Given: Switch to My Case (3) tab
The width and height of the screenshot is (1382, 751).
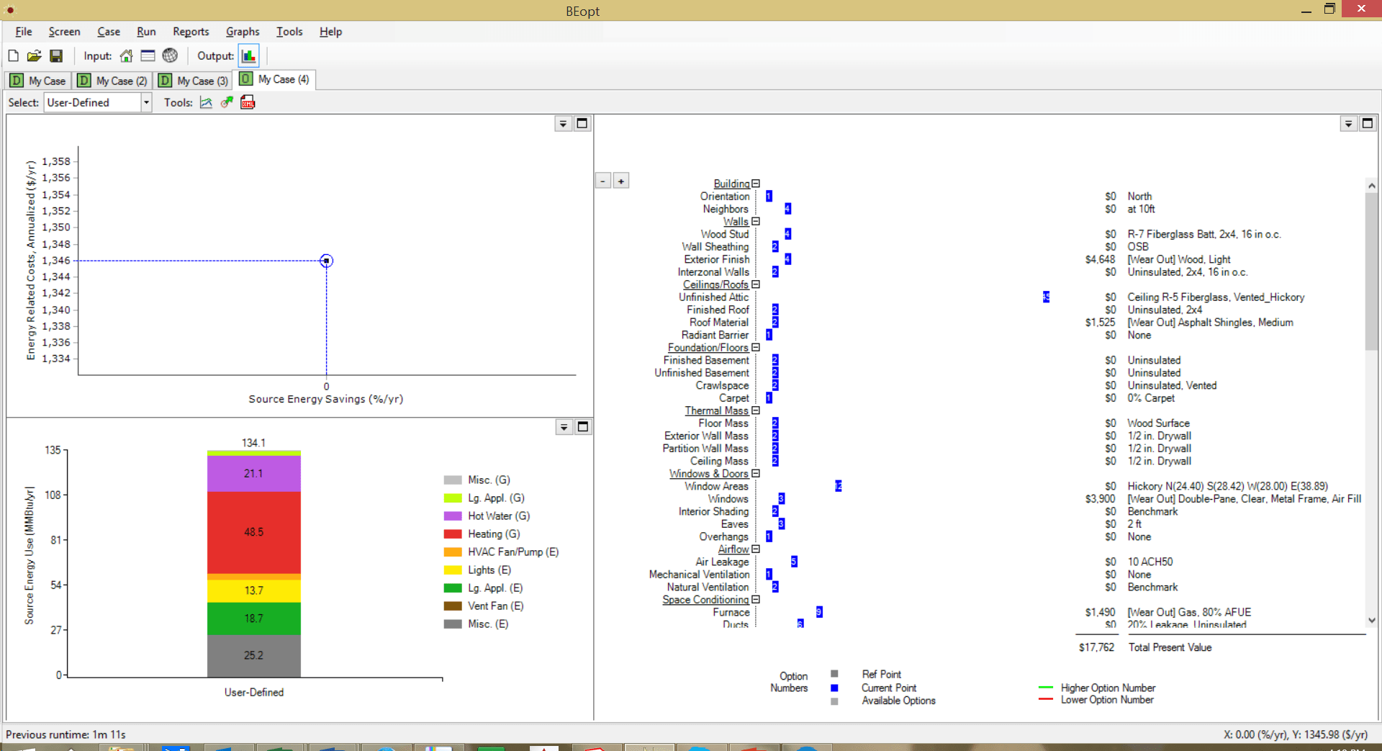Looking at the screenshot, I should (x=194, y=81).
